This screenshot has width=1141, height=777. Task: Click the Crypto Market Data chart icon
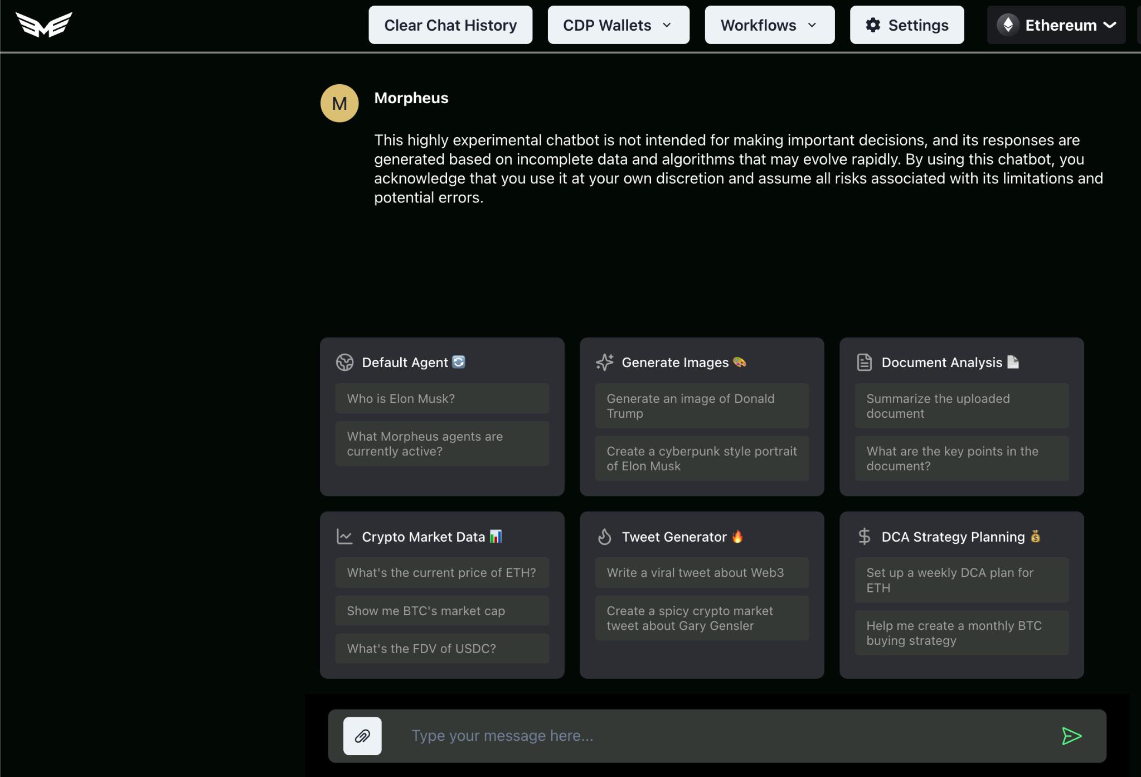tap(345, 536)
